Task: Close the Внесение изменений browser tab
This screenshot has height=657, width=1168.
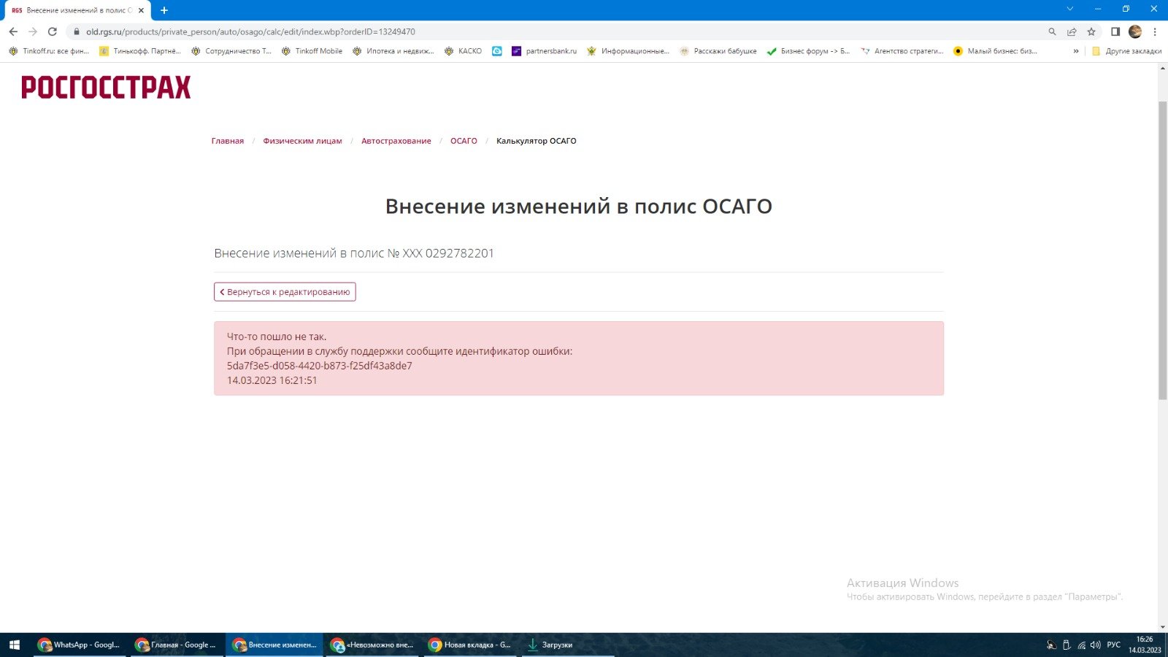Action: [x=141, y=10]
